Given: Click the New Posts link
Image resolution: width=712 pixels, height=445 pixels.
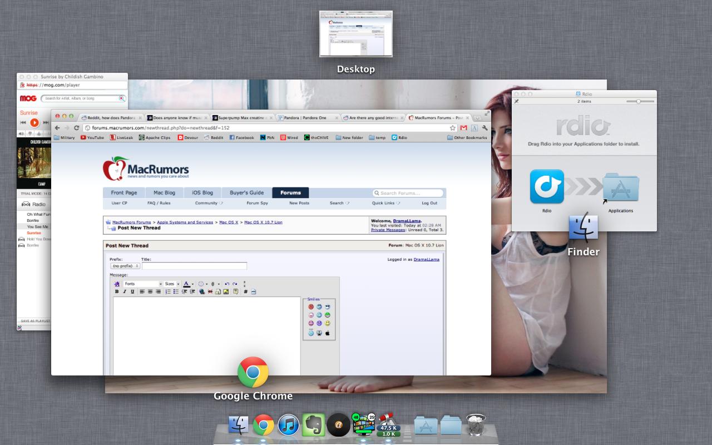Looking at the screenshot, I should tap(299, 203).
